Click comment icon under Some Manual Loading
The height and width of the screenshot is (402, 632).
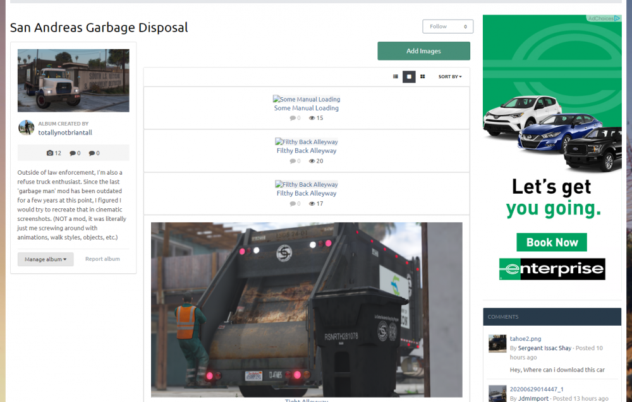point(293,118)
